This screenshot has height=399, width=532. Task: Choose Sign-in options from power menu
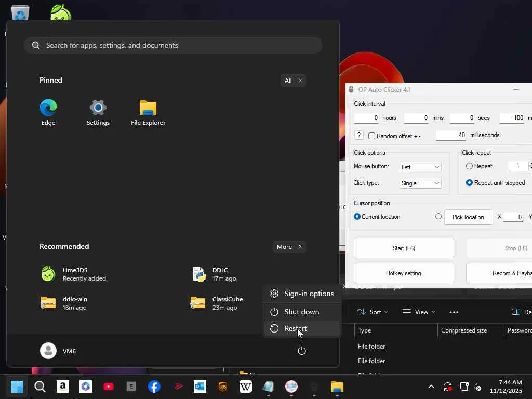pos(302,294)
